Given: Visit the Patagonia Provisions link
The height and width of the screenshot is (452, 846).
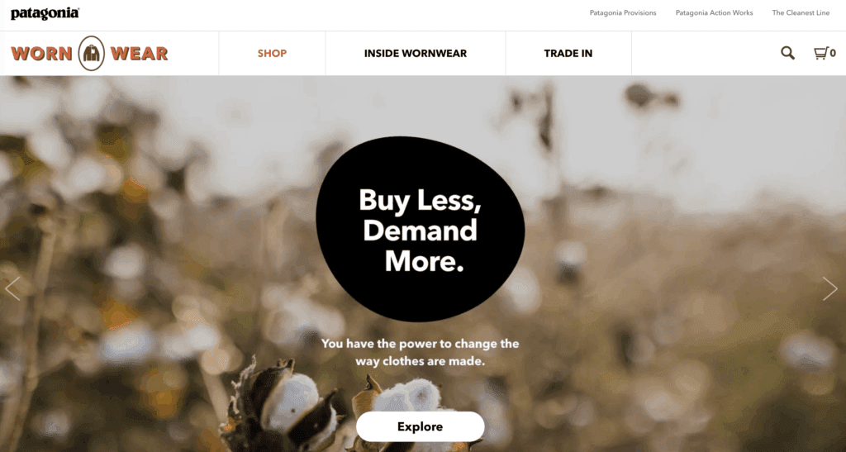Looking at the screenshot, I should pos(623,13).
